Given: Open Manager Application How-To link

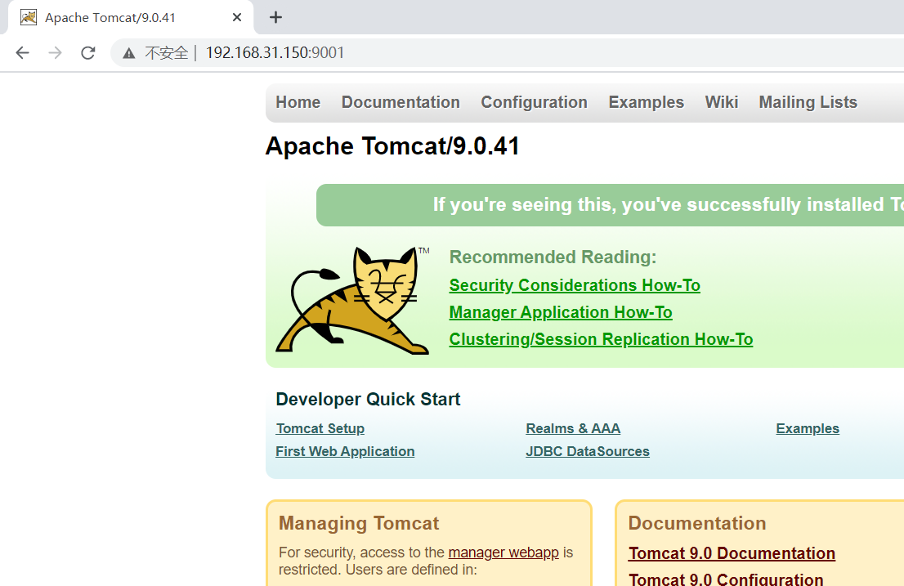Looking at the screenshot, I should 561,312.
